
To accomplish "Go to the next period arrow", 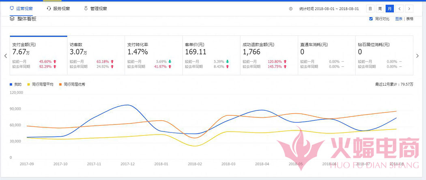I will coord(409,9).
